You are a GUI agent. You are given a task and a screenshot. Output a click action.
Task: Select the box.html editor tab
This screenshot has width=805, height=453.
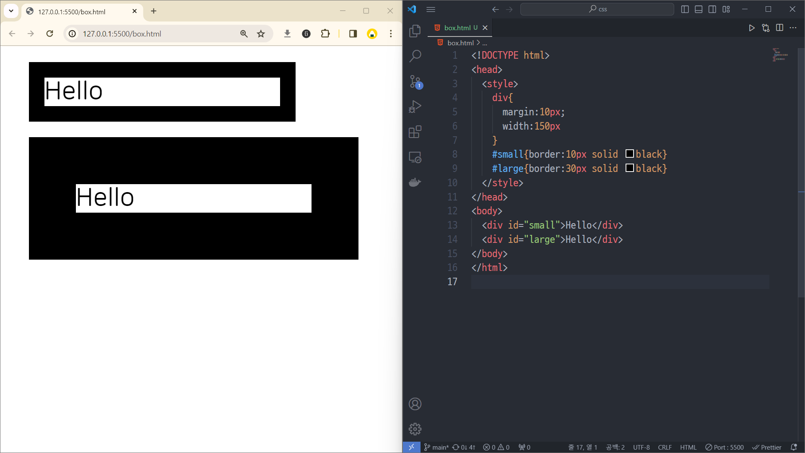click(457, 28)
